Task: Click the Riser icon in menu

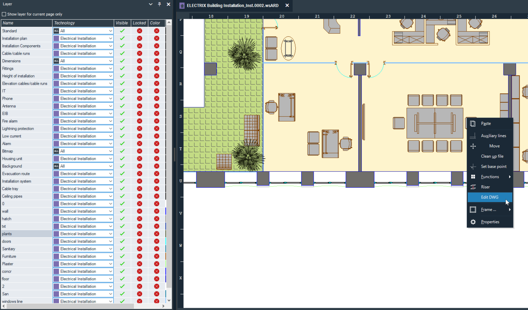Action: coord(473,187)
